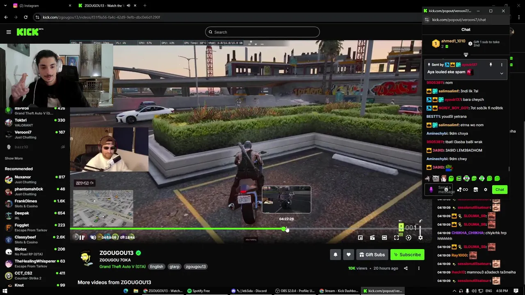Click the browser address bar URL
525x295 pixels.
coord(101,17)
